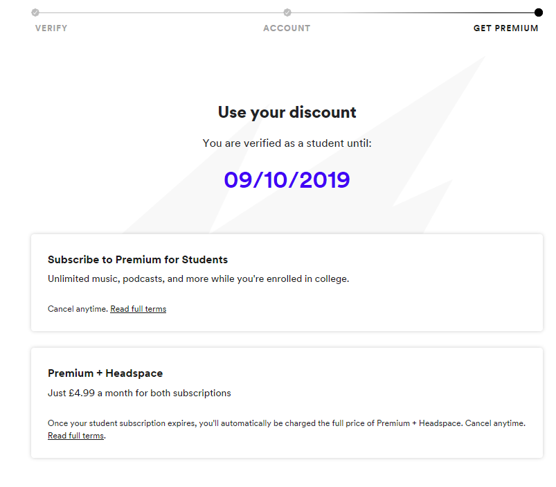This screenshot has width=556, height=487.
Task: Click the Subscribe to Premium for Students heading
Action: 138,260
